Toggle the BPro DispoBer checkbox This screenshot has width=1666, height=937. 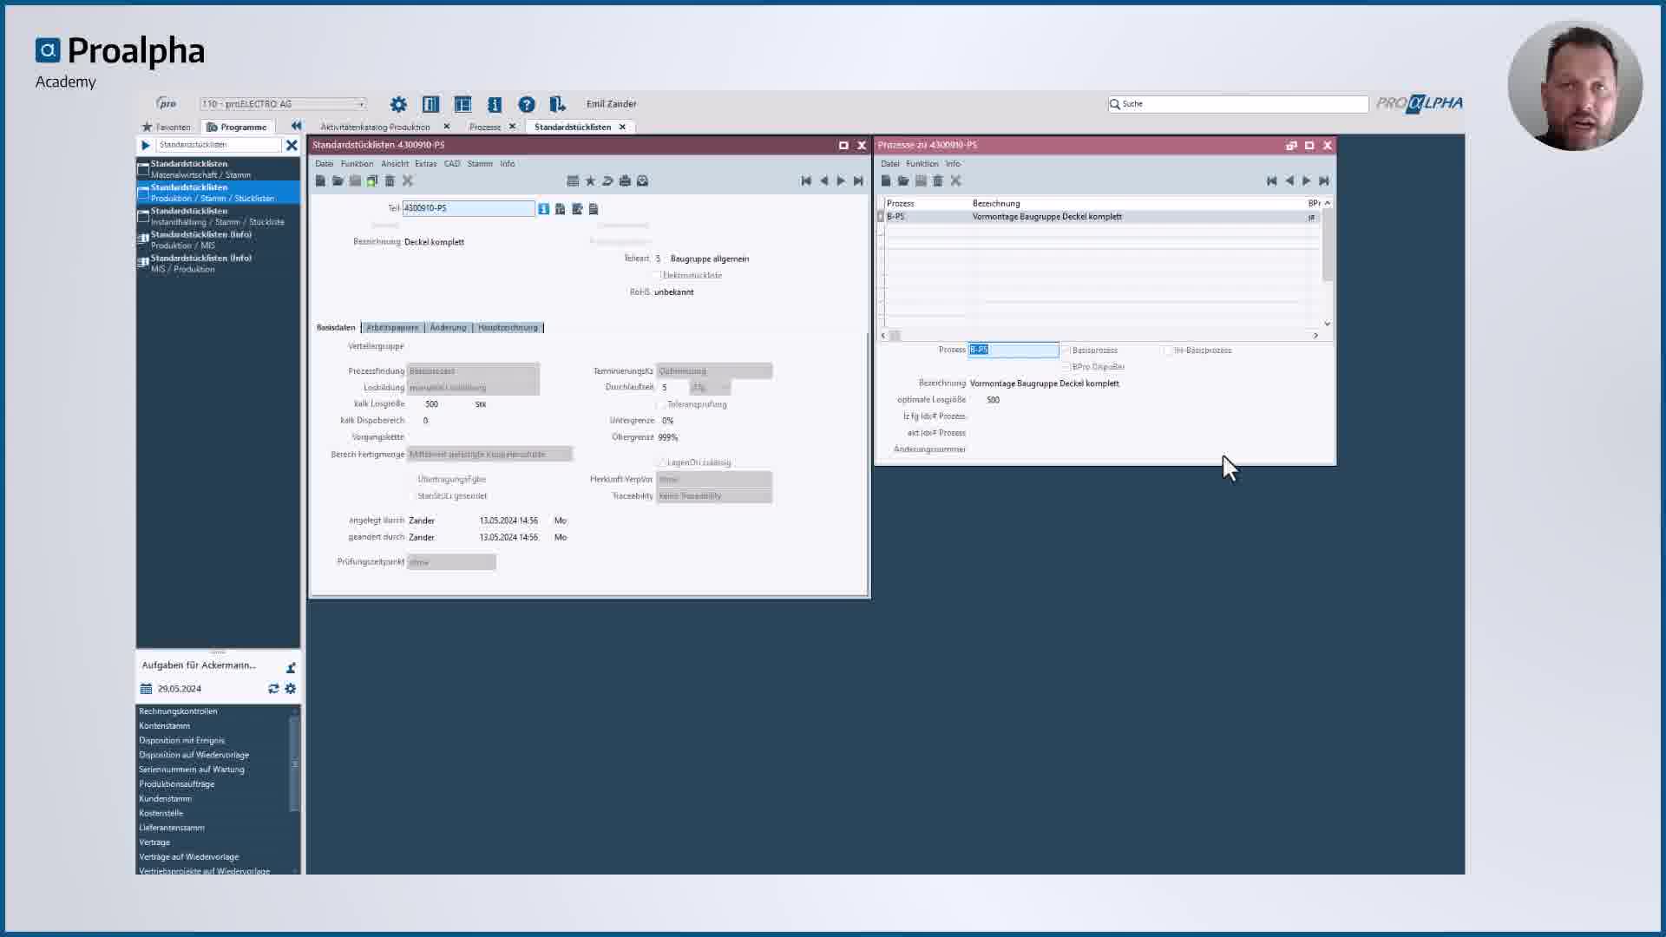click(1066, 367)
